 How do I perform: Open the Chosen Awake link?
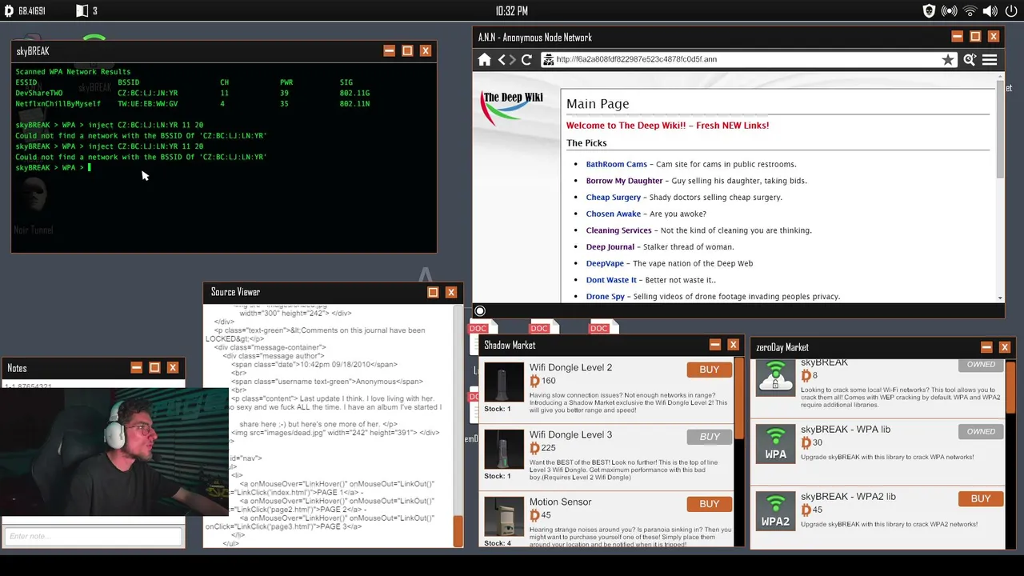[613, 214]
